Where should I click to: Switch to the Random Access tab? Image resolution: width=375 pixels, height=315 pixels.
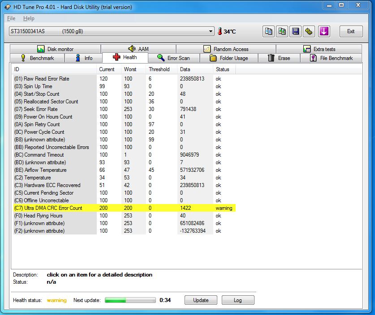pyautogui.click(x=226, y=49)
